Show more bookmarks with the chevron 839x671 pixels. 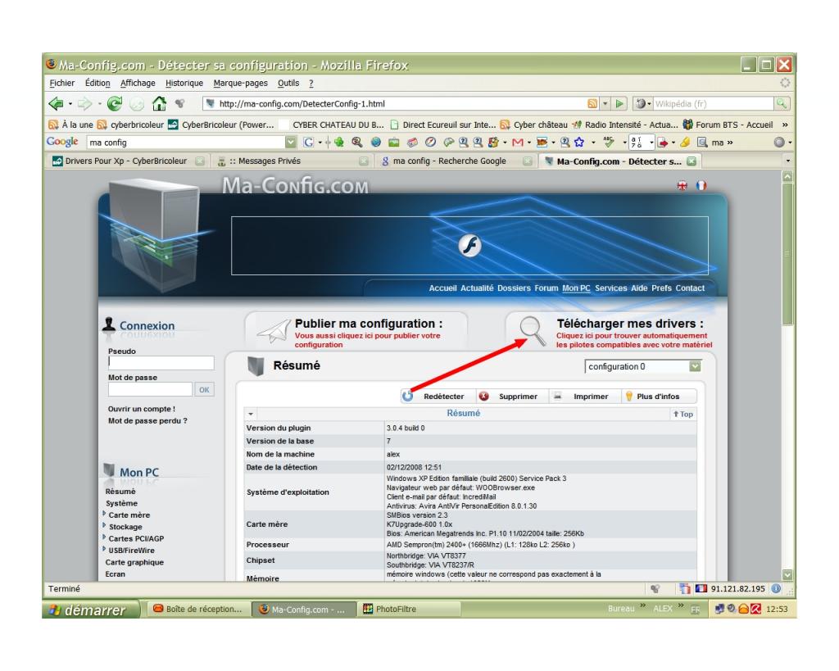click(785, 125)
